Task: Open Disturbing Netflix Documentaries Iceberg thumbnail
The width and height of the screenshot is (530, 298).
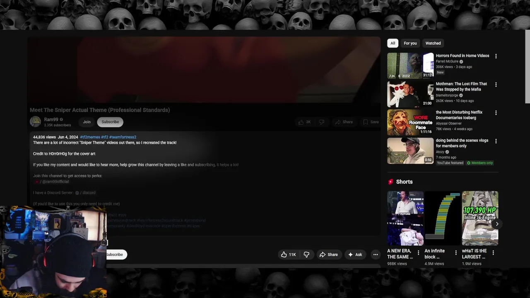Action: (x=410, y=122)
